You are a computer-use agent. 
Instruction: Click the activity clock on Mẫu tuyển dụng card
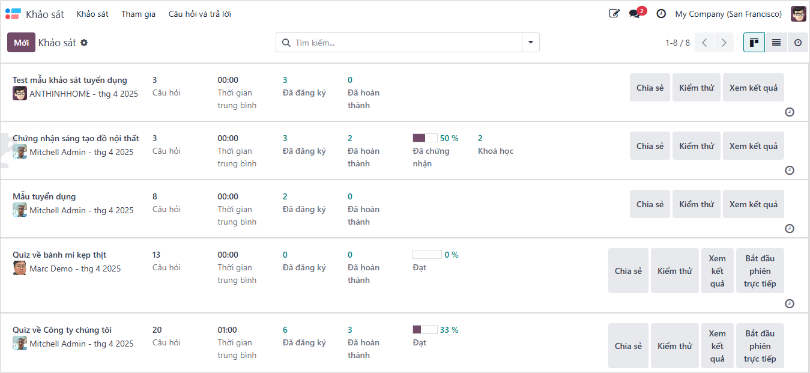[x=790, y=228]
